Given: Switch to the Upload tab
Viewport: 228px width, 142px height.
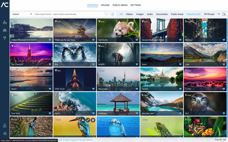Looking at the screenshot, I should click(x=105, y=5).
